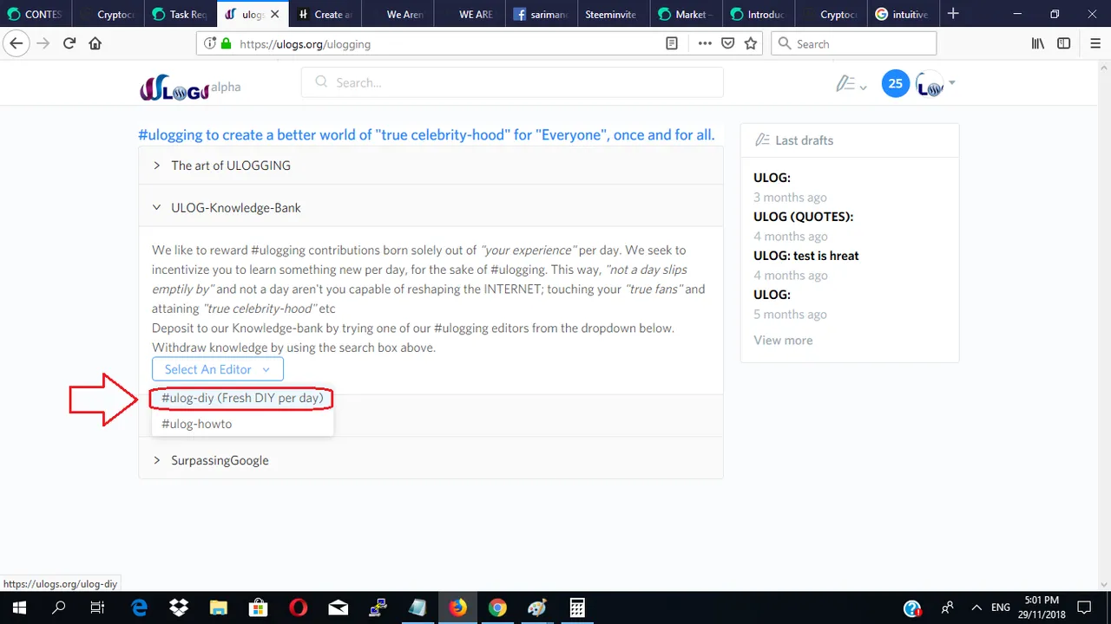Click the write-post pen icon
Viewport: 1111px width, 624px height.
850,84
